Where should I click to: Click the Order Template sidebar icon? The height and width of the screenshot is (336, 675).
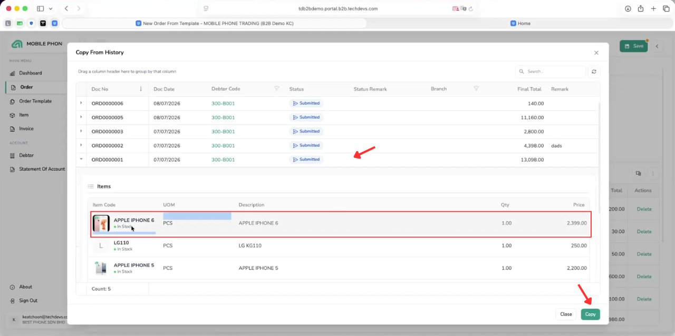click(13, 101)
